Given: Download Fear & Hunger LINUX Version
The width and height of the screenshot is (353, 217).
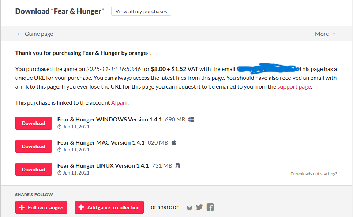Looking at the screenshot, I should pos(34,169).
